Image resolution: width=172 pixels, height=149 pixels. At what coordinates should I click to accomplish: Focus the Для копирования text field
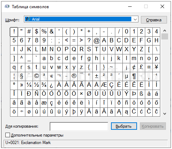click(x=79, y=127)
